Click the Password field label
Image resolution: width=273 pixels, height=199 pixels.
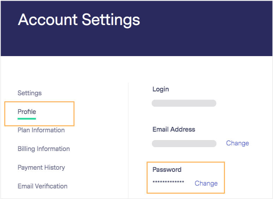pos(167,170)
